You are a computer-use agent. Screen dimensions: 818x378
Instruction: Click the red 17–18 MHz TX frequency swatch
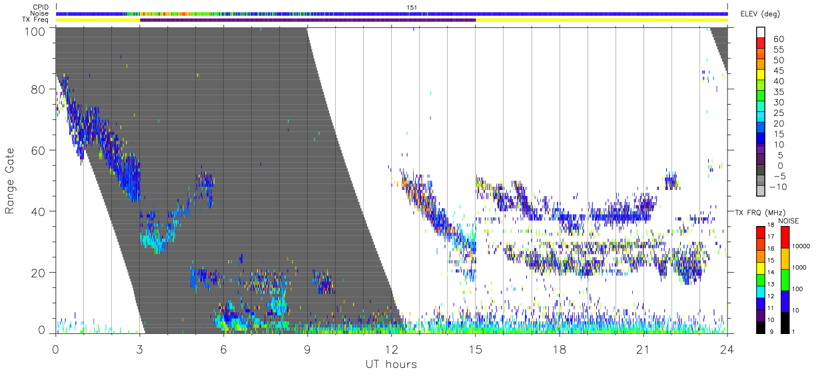click(761, 231)
